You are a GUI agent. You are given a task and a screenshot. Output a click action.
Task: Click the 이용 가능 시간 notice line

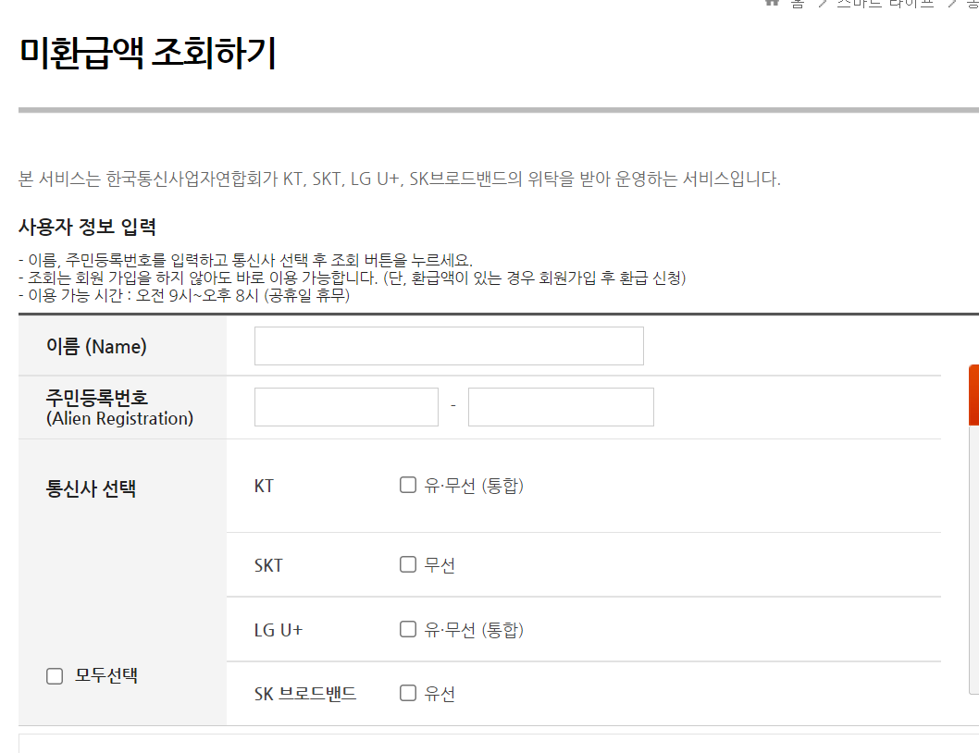click(x=184, y=295)
